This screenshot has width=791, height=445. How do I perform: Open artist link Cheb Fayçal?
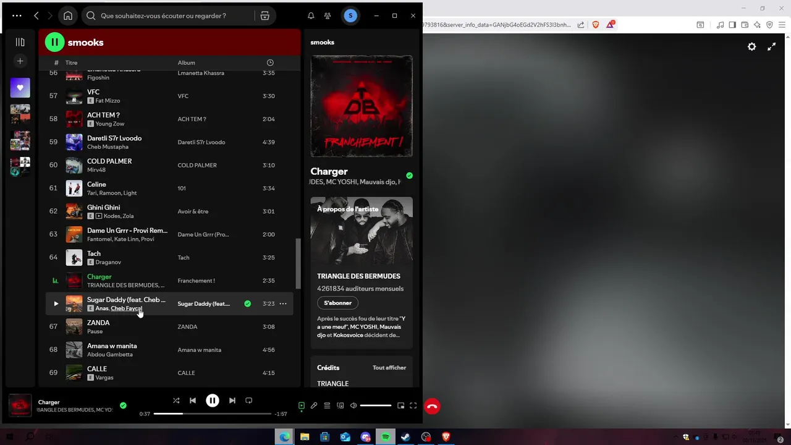[x=126, y=308]
